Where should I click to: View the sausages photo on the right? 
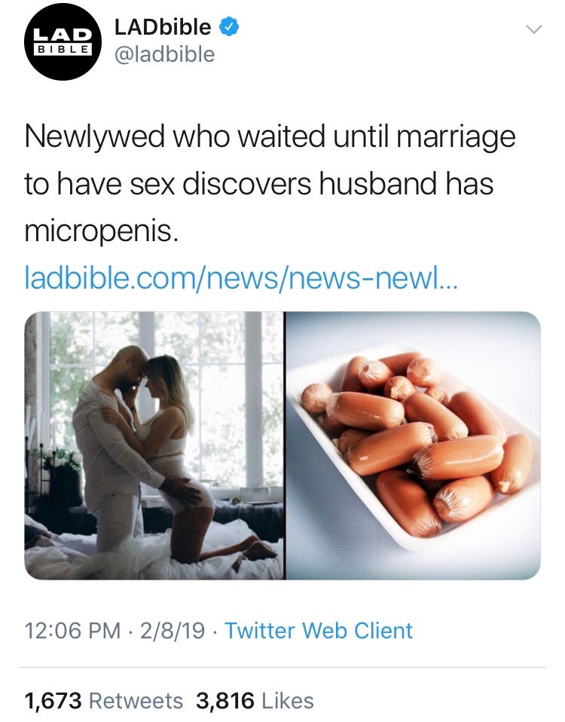coord(413,445)
